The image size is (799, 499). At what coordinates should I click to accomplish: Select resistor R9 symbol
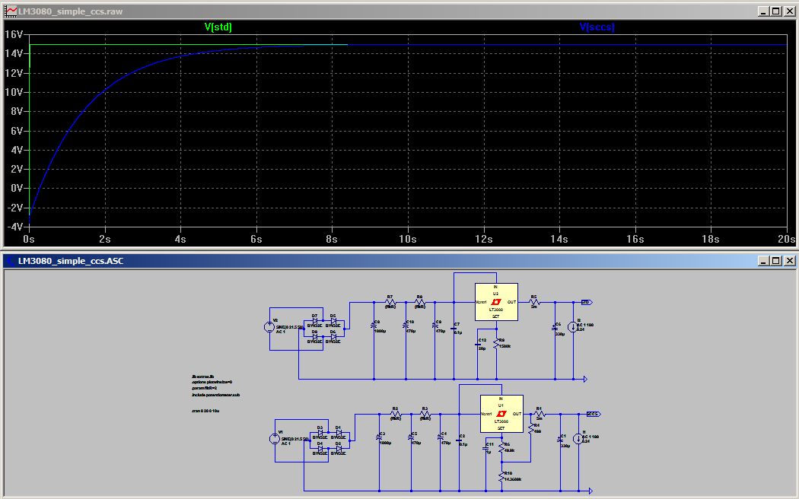tap(496, 345)
